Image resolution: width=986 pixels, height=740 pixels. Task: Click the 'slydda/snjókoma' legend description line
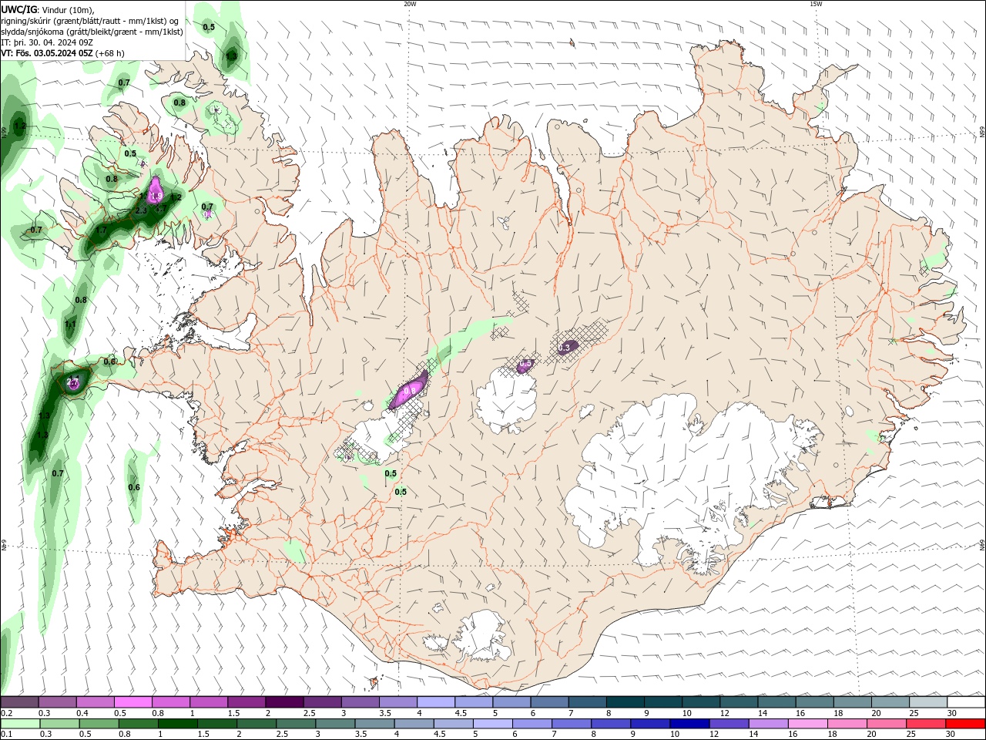[92, 32]
